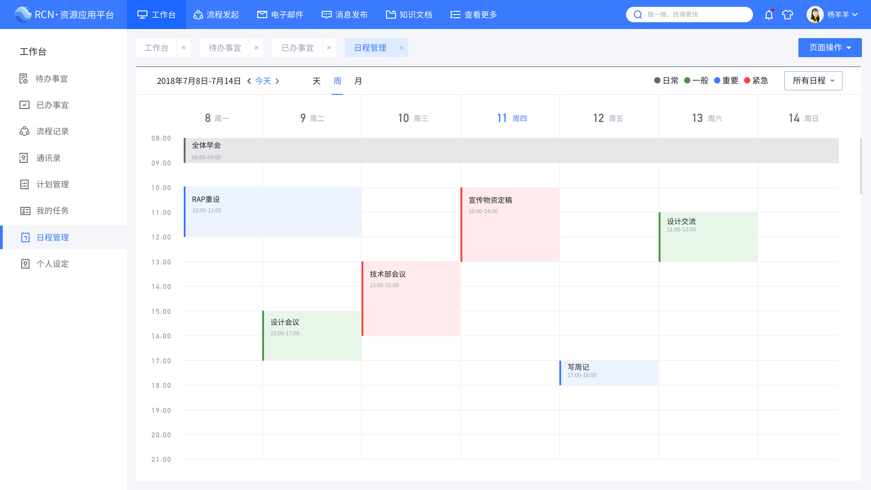Open the 页面操作 dropdown menu

pos(830,48)
